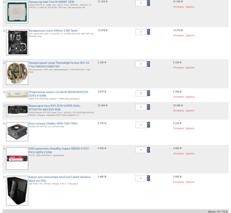231x213 pixels.
Task: View the AeroCool CyberX case thumbnail
Action: 17,191
